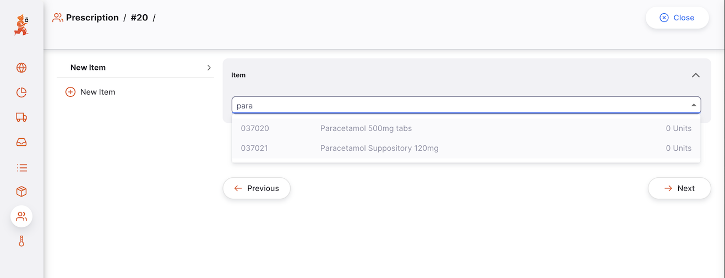Go to the Next item

click(679, 188)
